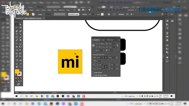The image size is (189, 106).
Task: Enable the Scale Corners checkbox
Action: [93, 73]
